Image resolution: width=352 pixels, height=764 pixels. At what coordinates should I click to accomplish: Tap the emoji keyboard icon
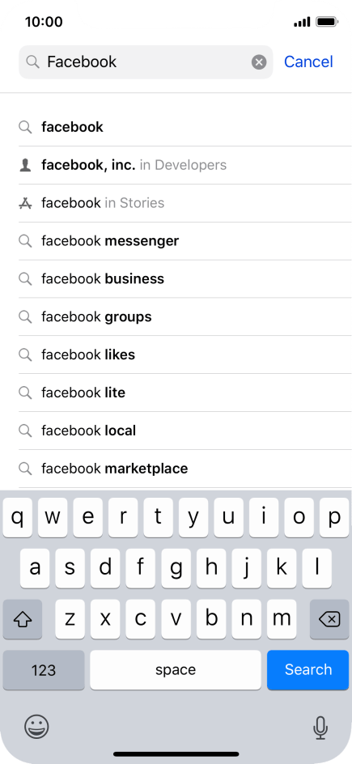[x=36, y=727]
